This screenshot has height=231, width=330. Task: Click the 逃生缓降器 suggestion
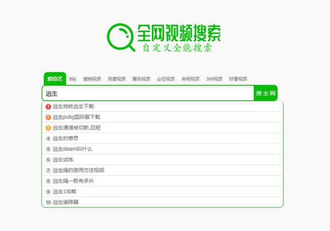66,202
